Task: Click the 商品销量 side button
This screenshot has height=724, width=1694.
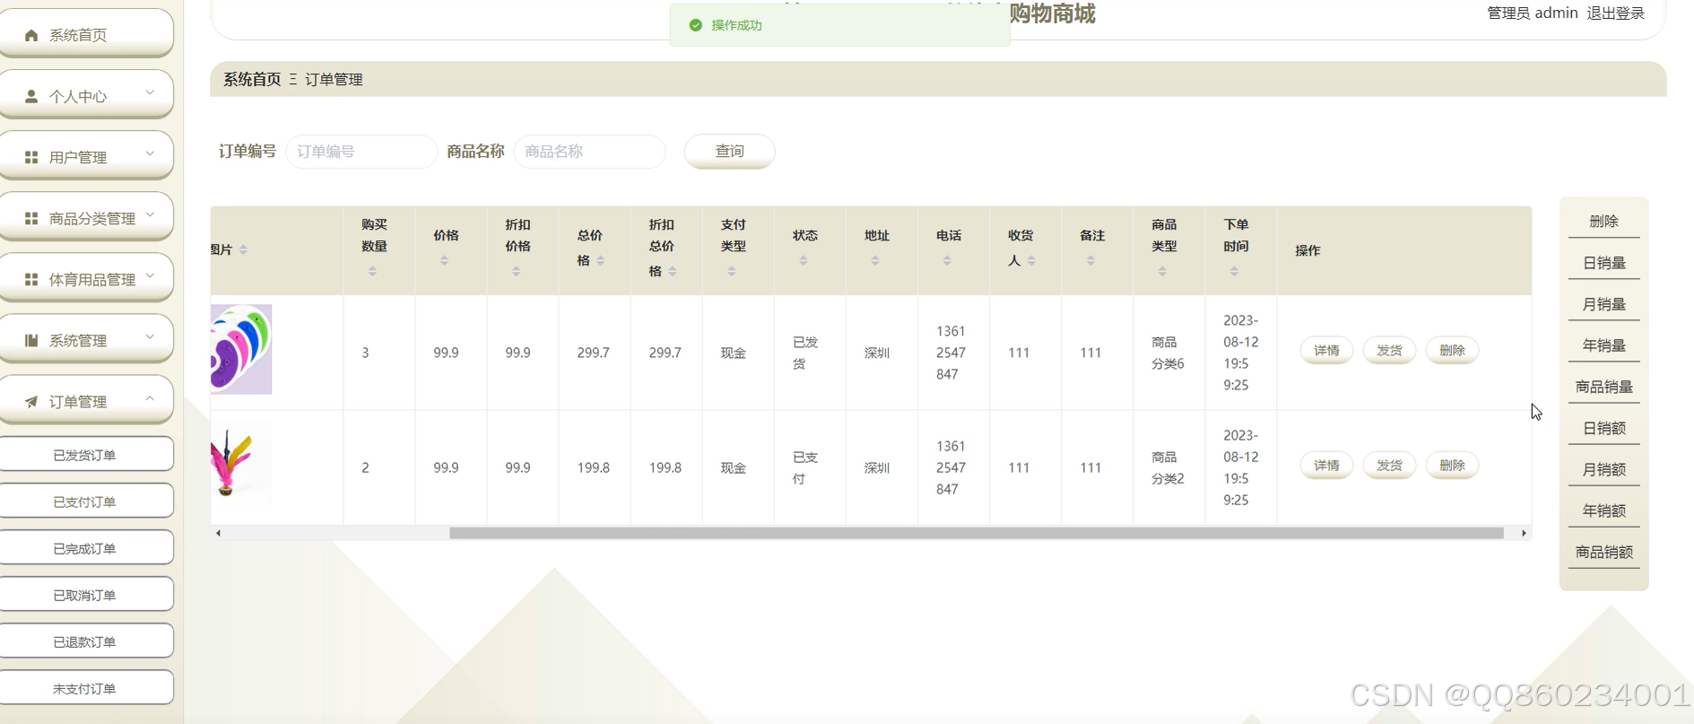Action: point(1603,387)
